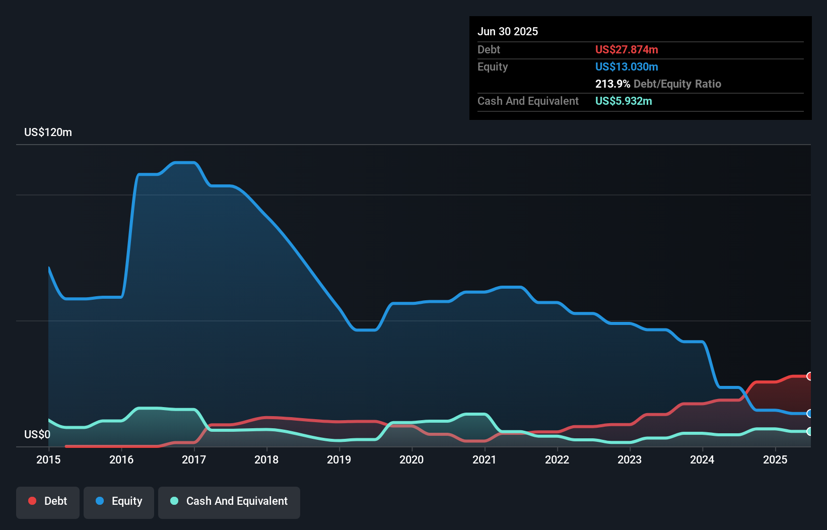Click the blue Equity dot in the legend

[100, 501]
